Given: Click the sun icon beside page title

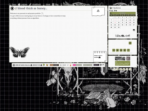Looking at the screenshot, I should point(12,8).
